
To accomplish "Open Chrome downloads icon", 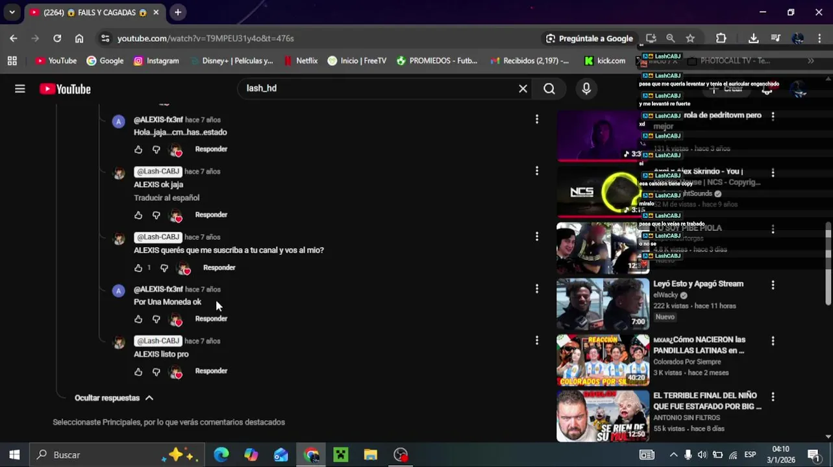I will click(753, 38).
